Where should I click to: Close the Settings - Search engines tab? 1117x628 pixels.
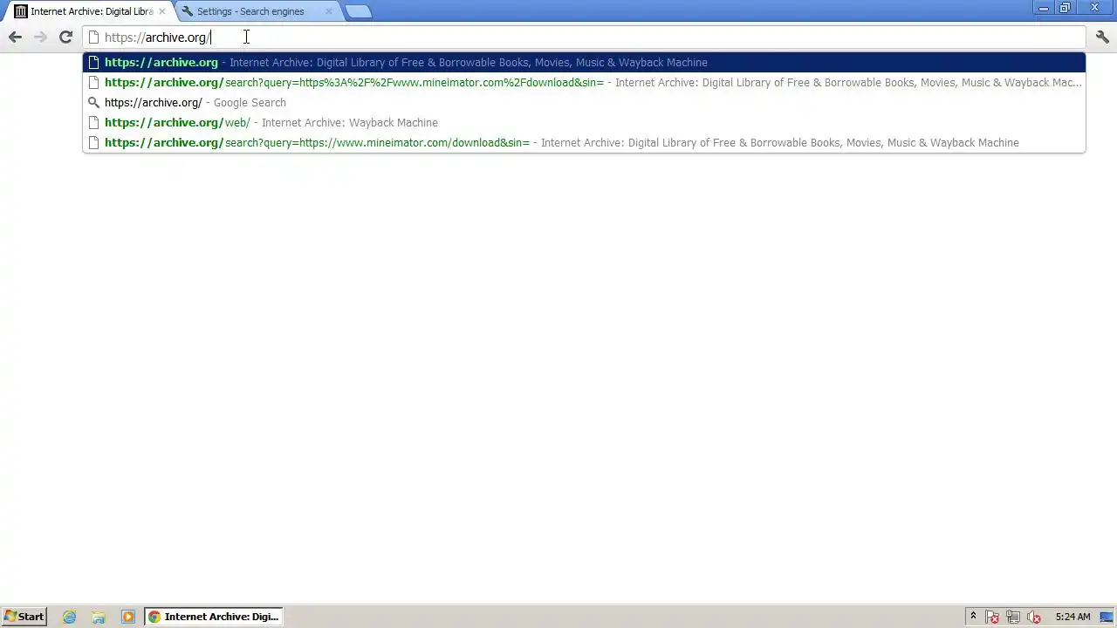(x=328, y=11)
